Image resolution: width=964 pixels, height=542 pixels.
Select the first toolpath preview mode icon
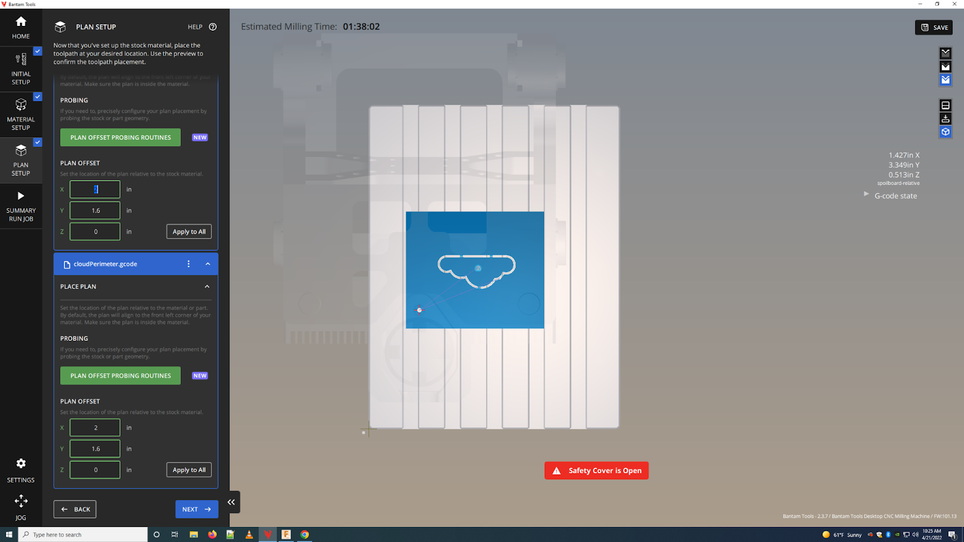(945, 53)
